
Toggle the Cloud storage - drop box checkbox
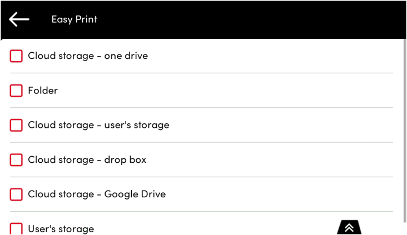pos(17,160)
